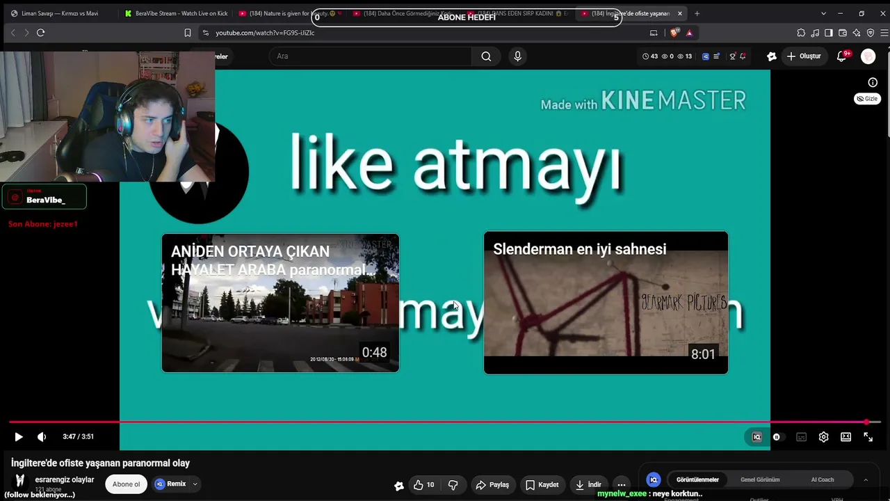
Task: Open the YouTube account avatar menu
Action: [x=868, y=56]
